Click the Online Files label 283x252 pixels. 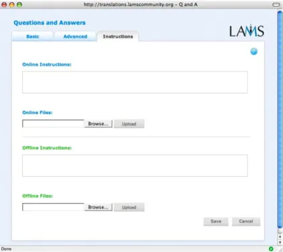(38, 112)
